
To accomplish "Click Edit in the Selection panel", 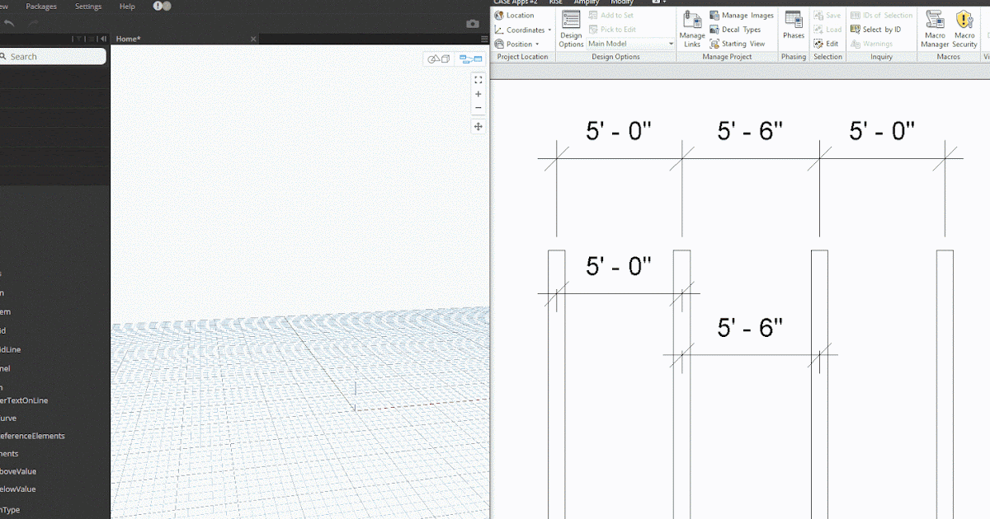I will pos(827,43).
